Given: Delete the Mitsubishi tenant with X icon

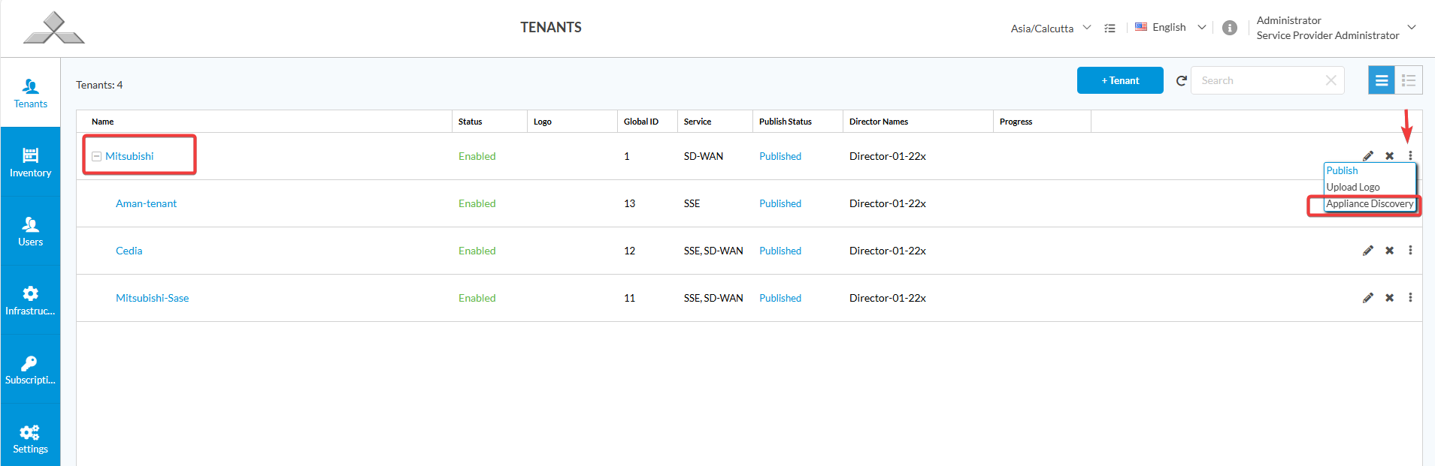Looking at the screenshot, I should [x=1390, y=156].
